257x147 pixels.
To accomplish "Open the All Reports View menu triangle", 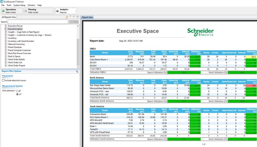I will pos(70,17).
